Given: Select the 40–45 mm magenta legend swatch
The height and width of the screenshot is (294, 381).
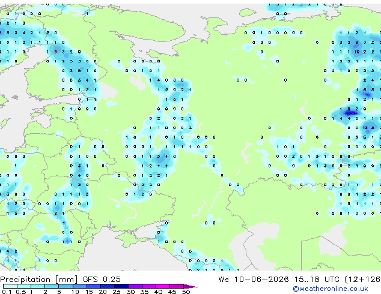Looking at the screenshot, I should click(x=163, y=286).
